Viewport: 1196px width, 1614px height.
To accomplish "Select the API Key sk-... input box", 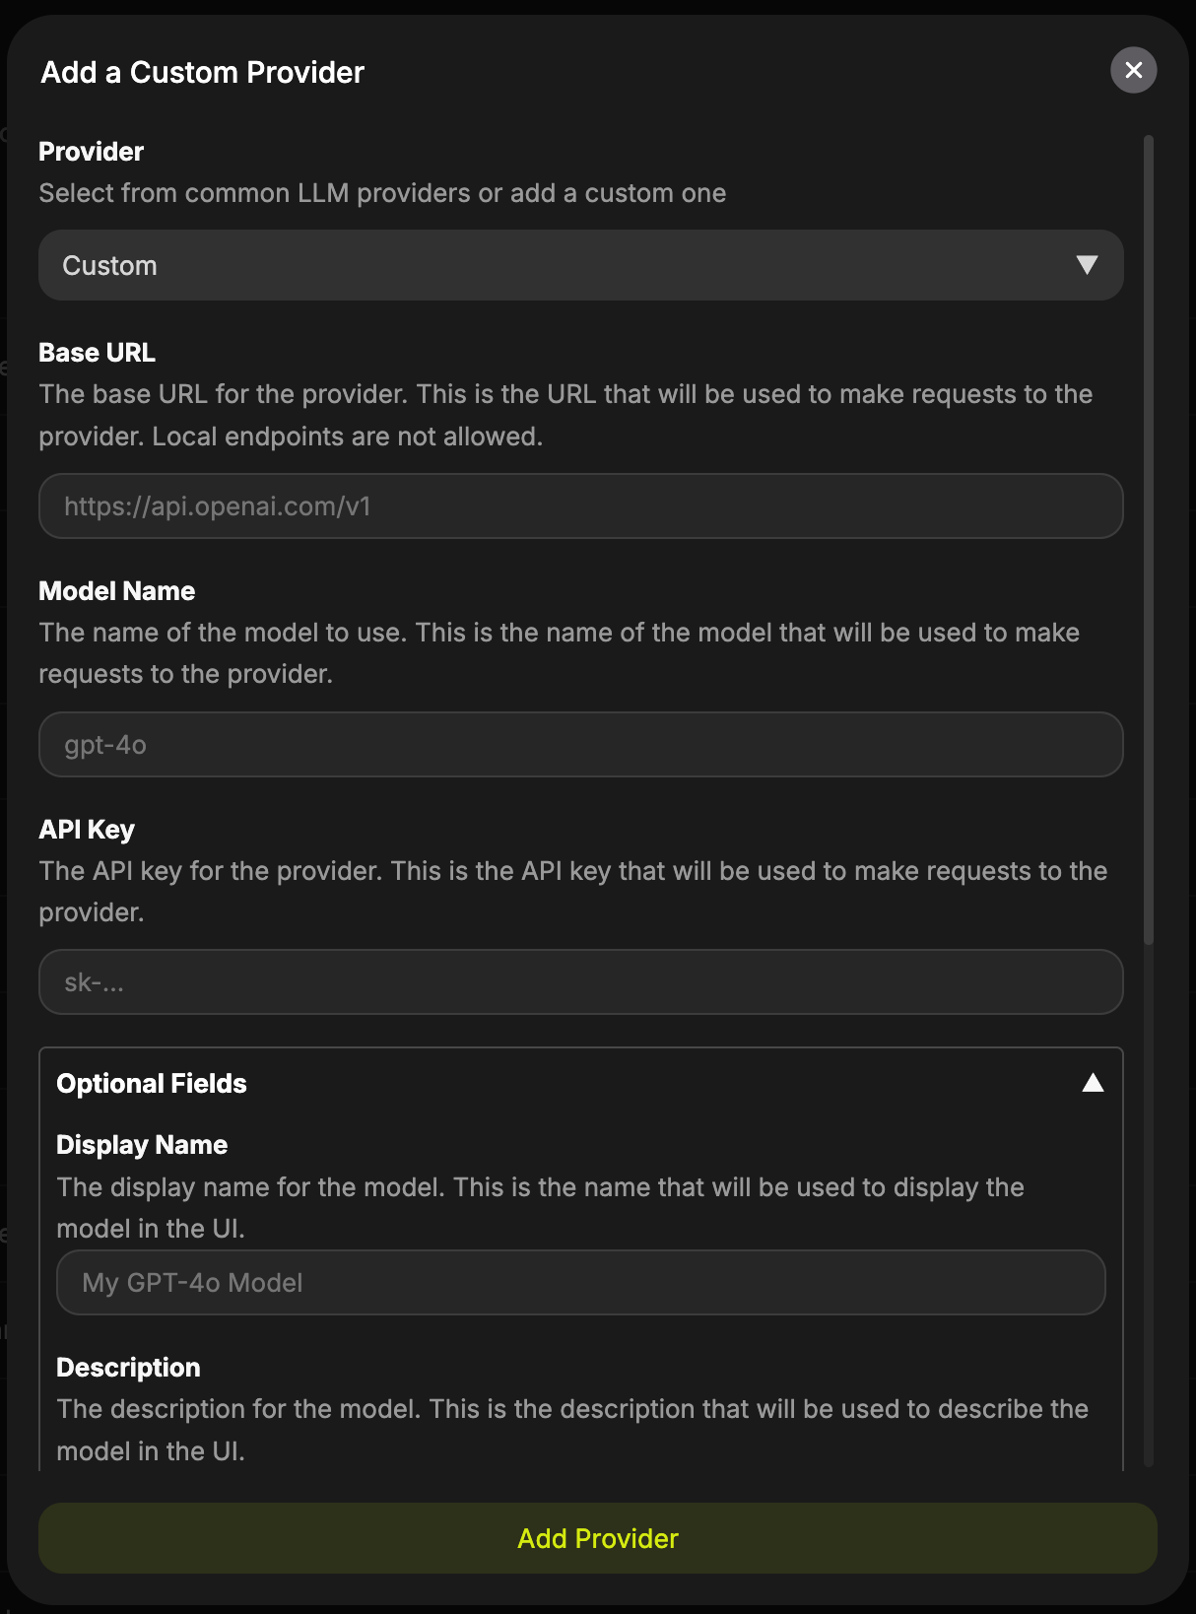I will tap(579, 982).
